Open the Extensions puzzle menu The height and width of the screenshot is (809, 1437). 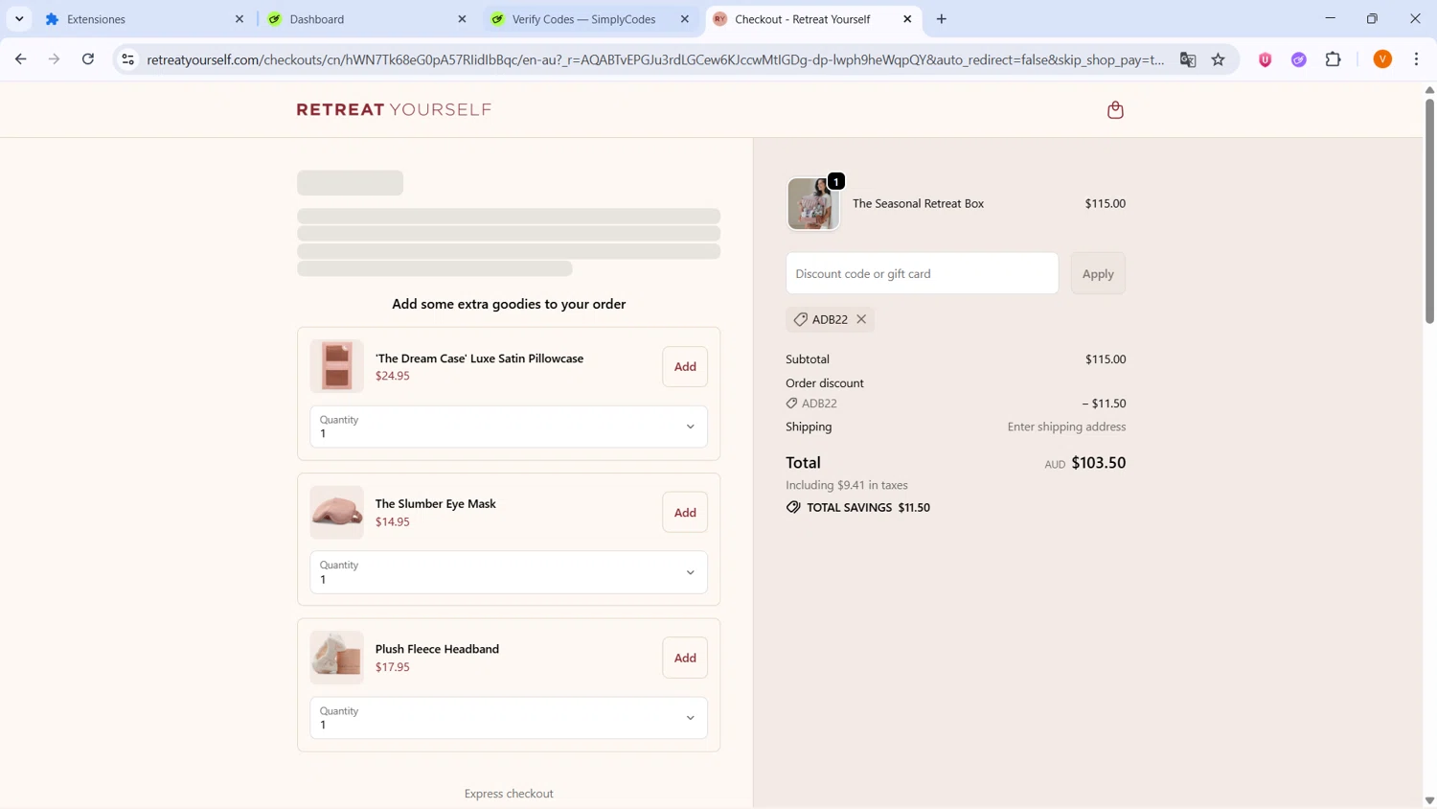point(1334,59)
